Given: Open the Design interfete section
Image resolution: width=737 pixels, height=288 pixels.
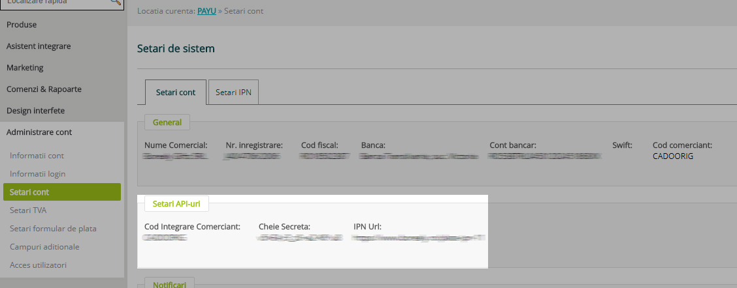Looking at the screenshot, I should pyautogui.click(x=35, y=111).
